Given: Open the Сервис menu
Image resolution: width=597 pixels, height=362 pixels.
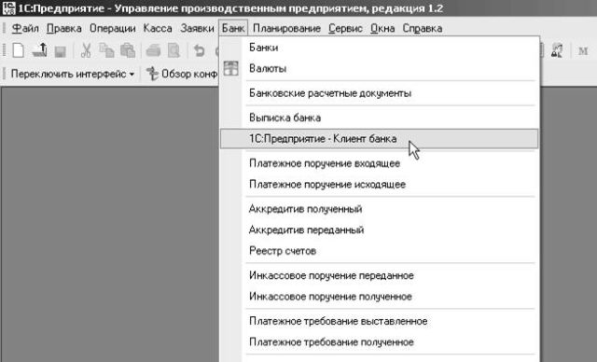Looking at the screenshot, I should click(345, 29).
